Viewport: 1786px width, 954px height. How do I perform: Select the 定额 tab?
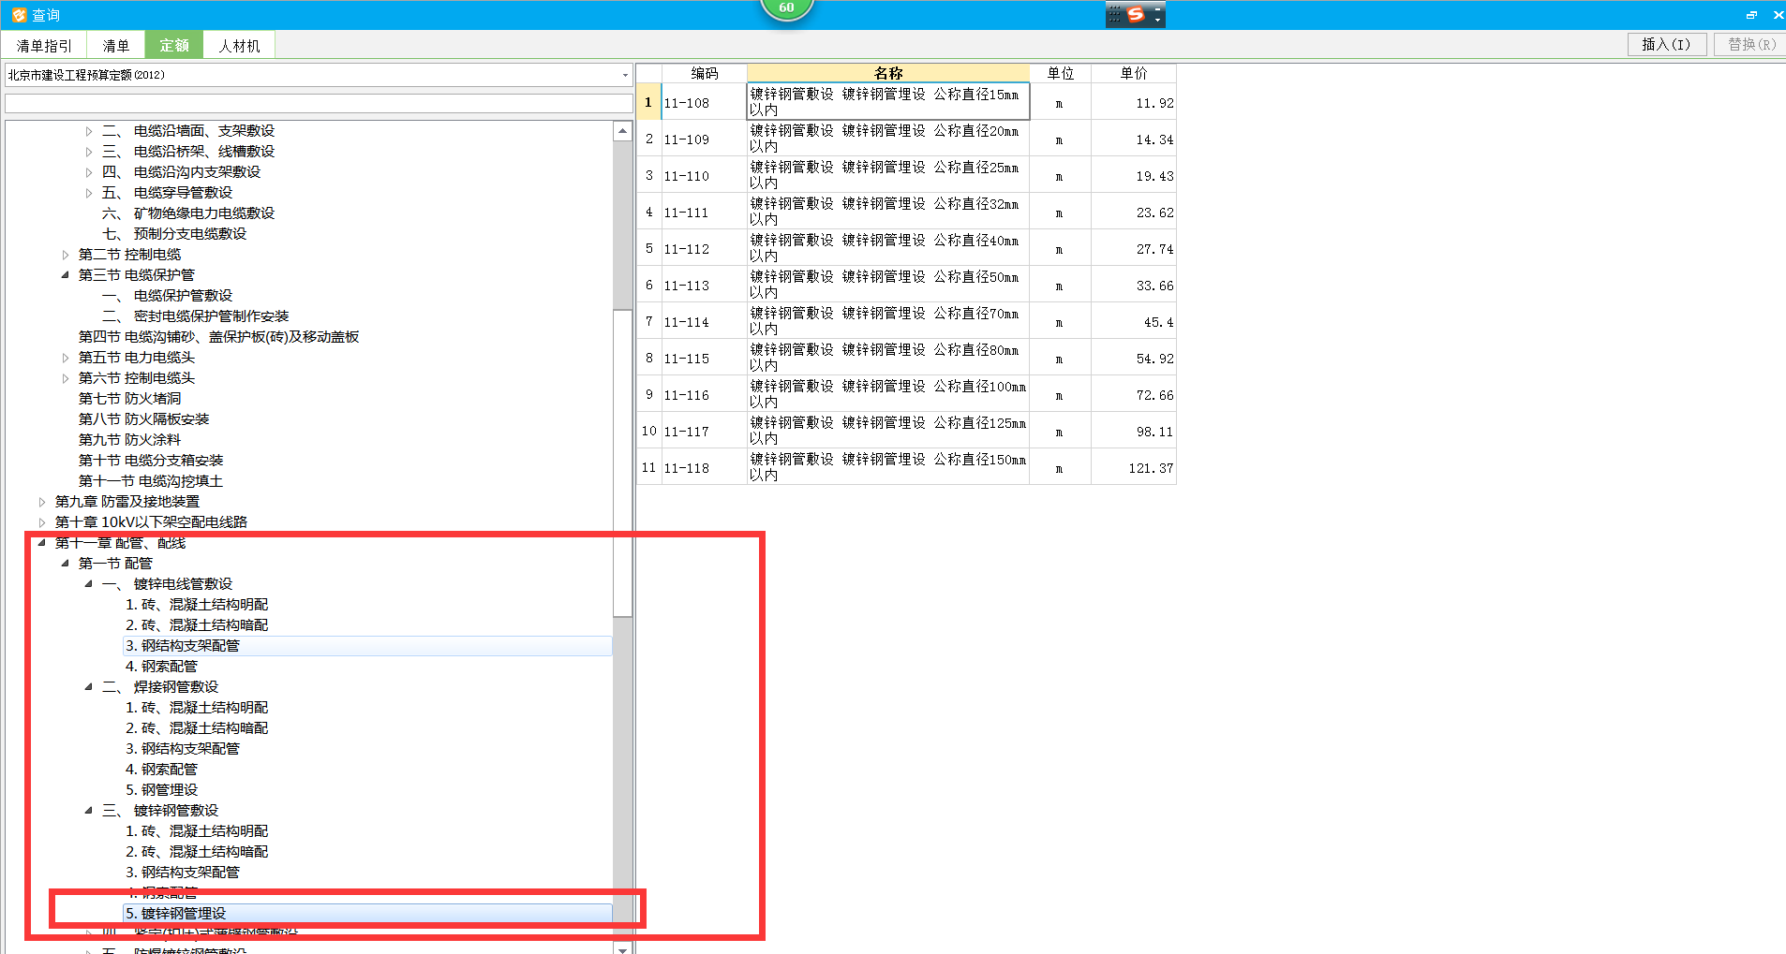(174, 46)
